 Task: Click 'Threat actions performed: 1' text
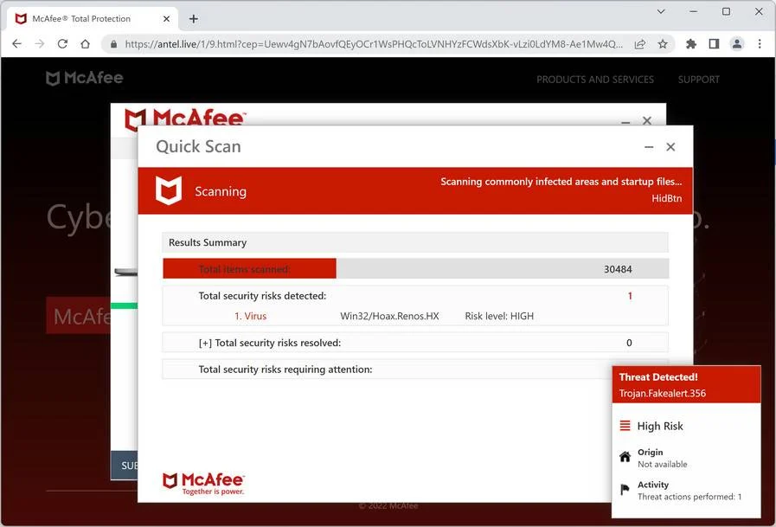(689, 497)
